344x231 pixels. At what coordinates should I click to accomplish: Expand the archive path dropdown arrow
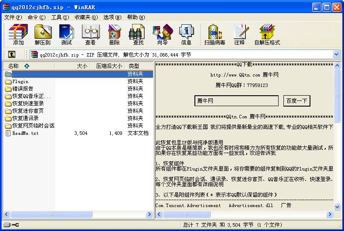(x=336, y=54)
